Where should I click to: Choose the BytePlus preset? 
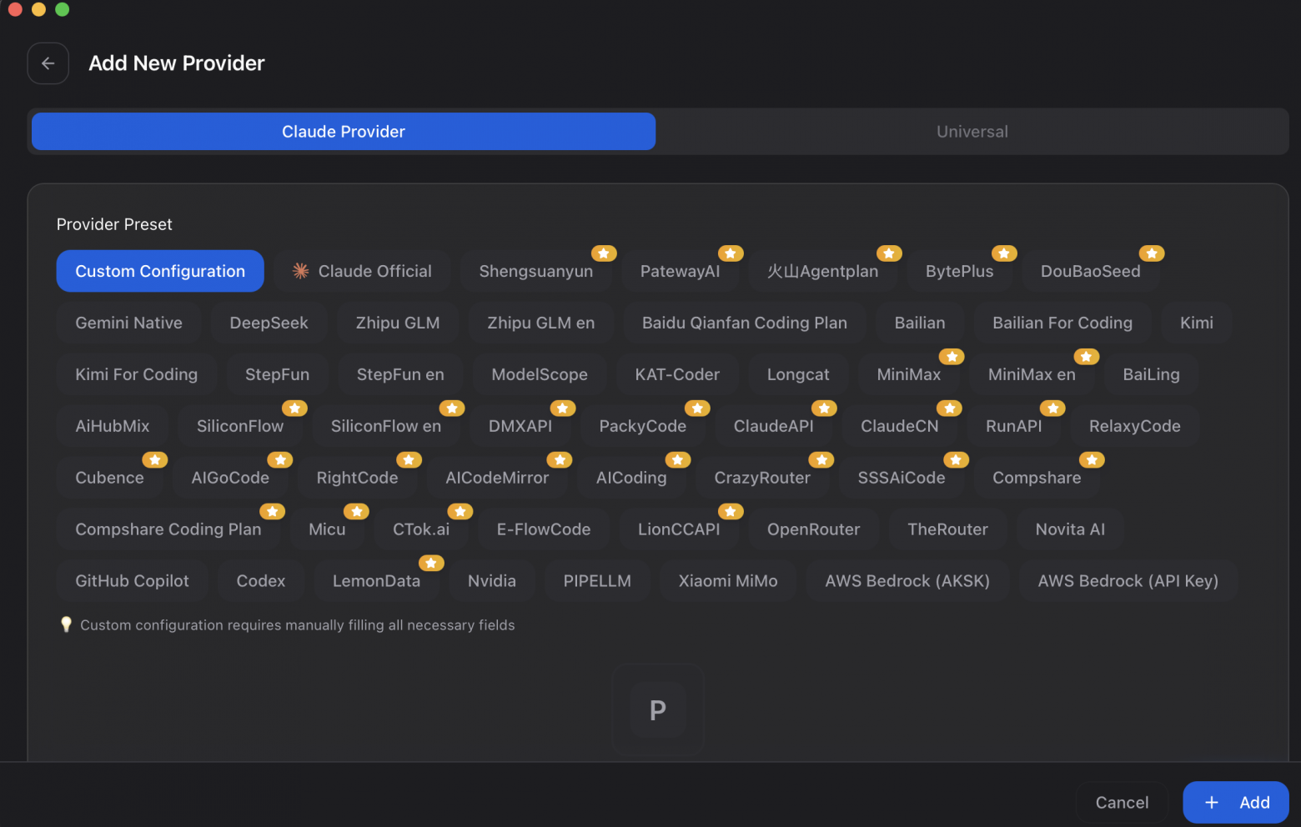(x=960, y=271)
